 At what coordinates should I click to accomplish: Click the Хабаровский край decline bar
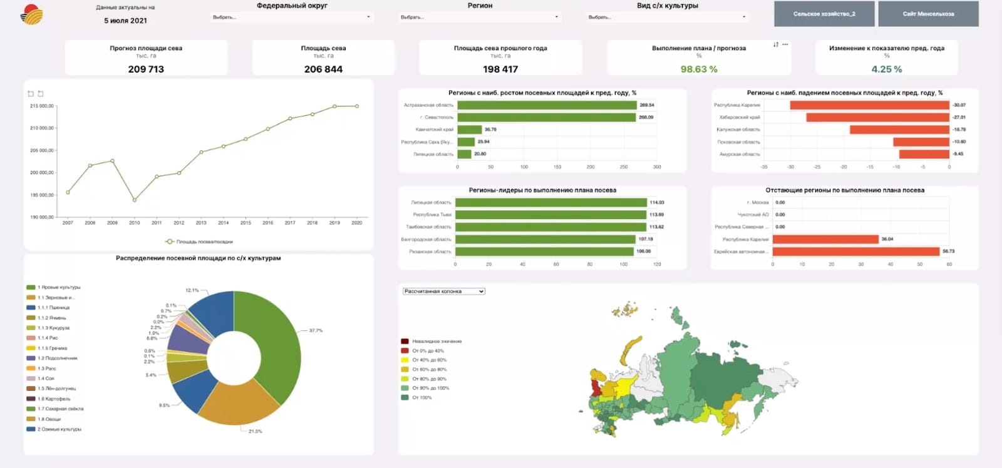pyautogui.click(x=877, y=117)
